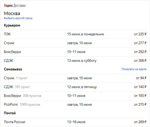Click the Самовывоз section header
The width and height of the screenshot is (150, 127).
(13, 69)
